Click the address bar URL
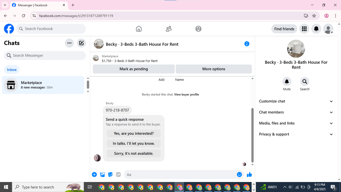This screenshot has width=341, height=192. click(x=76, y=16)
